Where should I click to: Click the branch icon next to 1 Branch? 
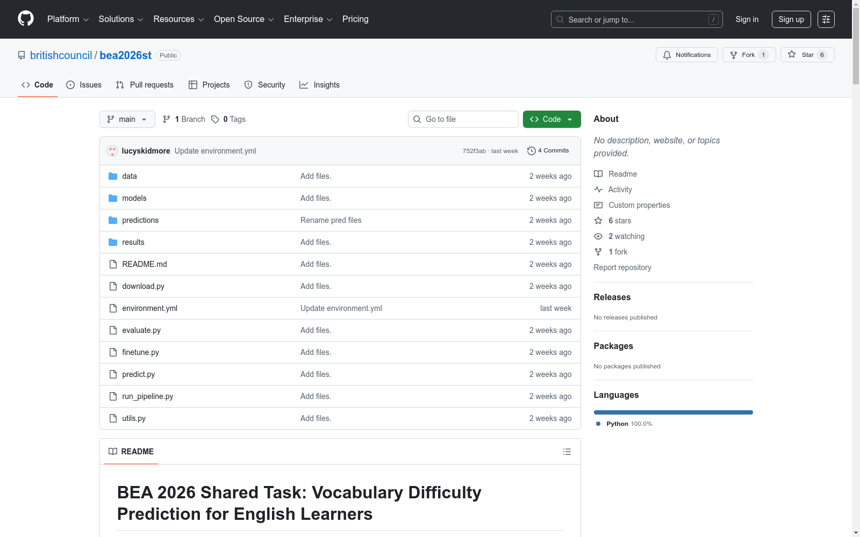pos(167,119)
